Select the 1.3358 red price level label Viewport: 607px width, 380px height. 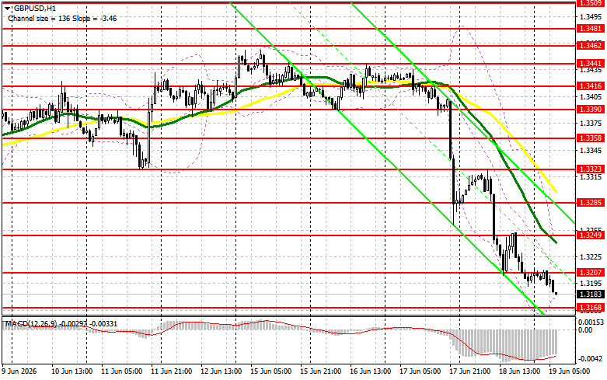(x=591, y=138)
